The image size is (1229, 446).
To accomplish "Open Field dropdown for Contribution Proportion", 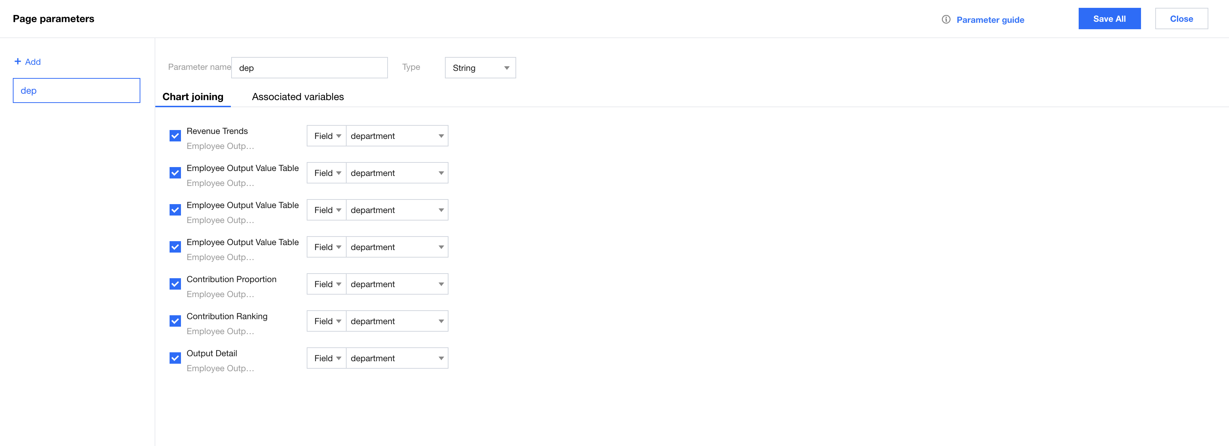I will tap(327, 284).
